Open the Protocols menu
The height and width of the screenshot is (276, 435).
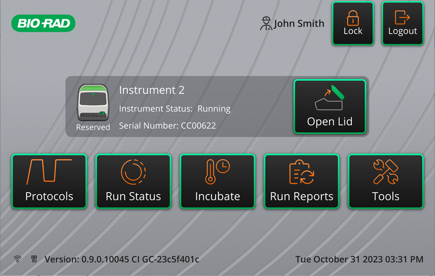pyautogui.click(x=49, y=181)
